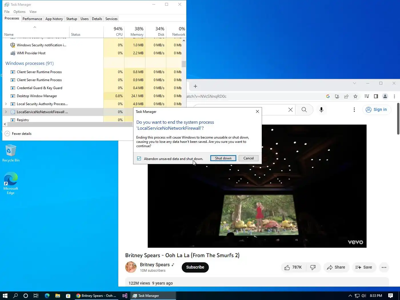
Task: Sort processes by the Disk column
Action: click(156, 31)
